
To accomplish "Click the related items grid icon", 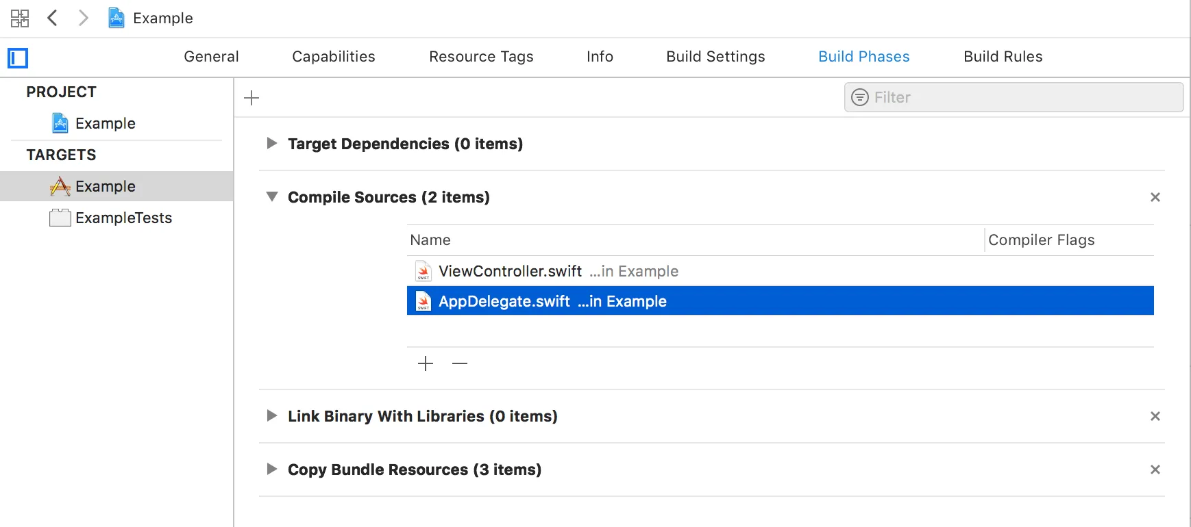I will (x=20, y=18).
